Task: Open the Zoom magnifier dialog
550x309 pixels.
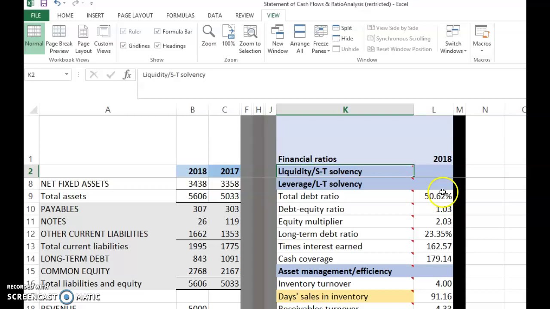Action: pyautogui.click(x=209, y=36)
